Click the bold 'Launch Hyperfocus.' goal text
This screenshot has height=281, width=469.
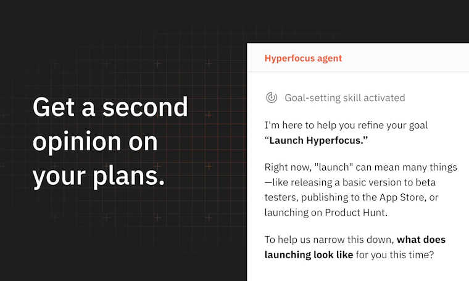tap(318, 140)
